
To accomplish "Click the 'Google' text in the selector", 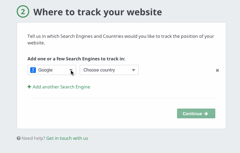I will click(x=46, y=70).
